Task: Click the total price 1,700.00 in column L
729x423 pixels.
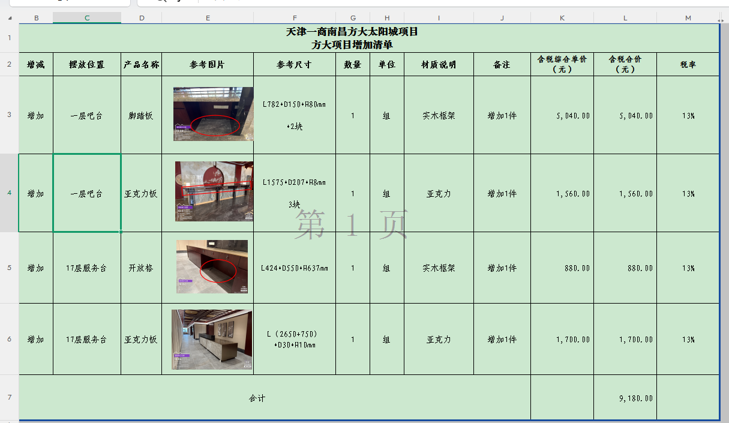Action: [x=625, y=339]
